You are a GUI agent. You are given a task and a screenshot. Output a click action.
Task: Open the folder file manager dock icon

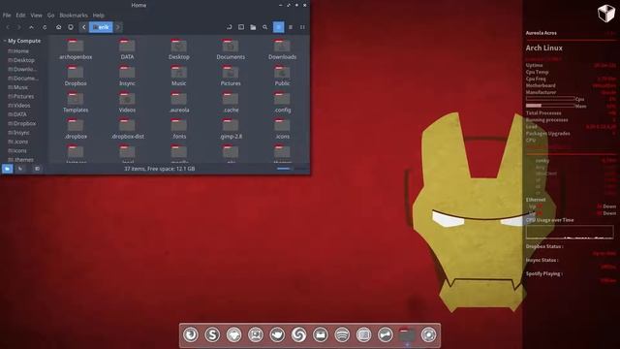point(407,334)
